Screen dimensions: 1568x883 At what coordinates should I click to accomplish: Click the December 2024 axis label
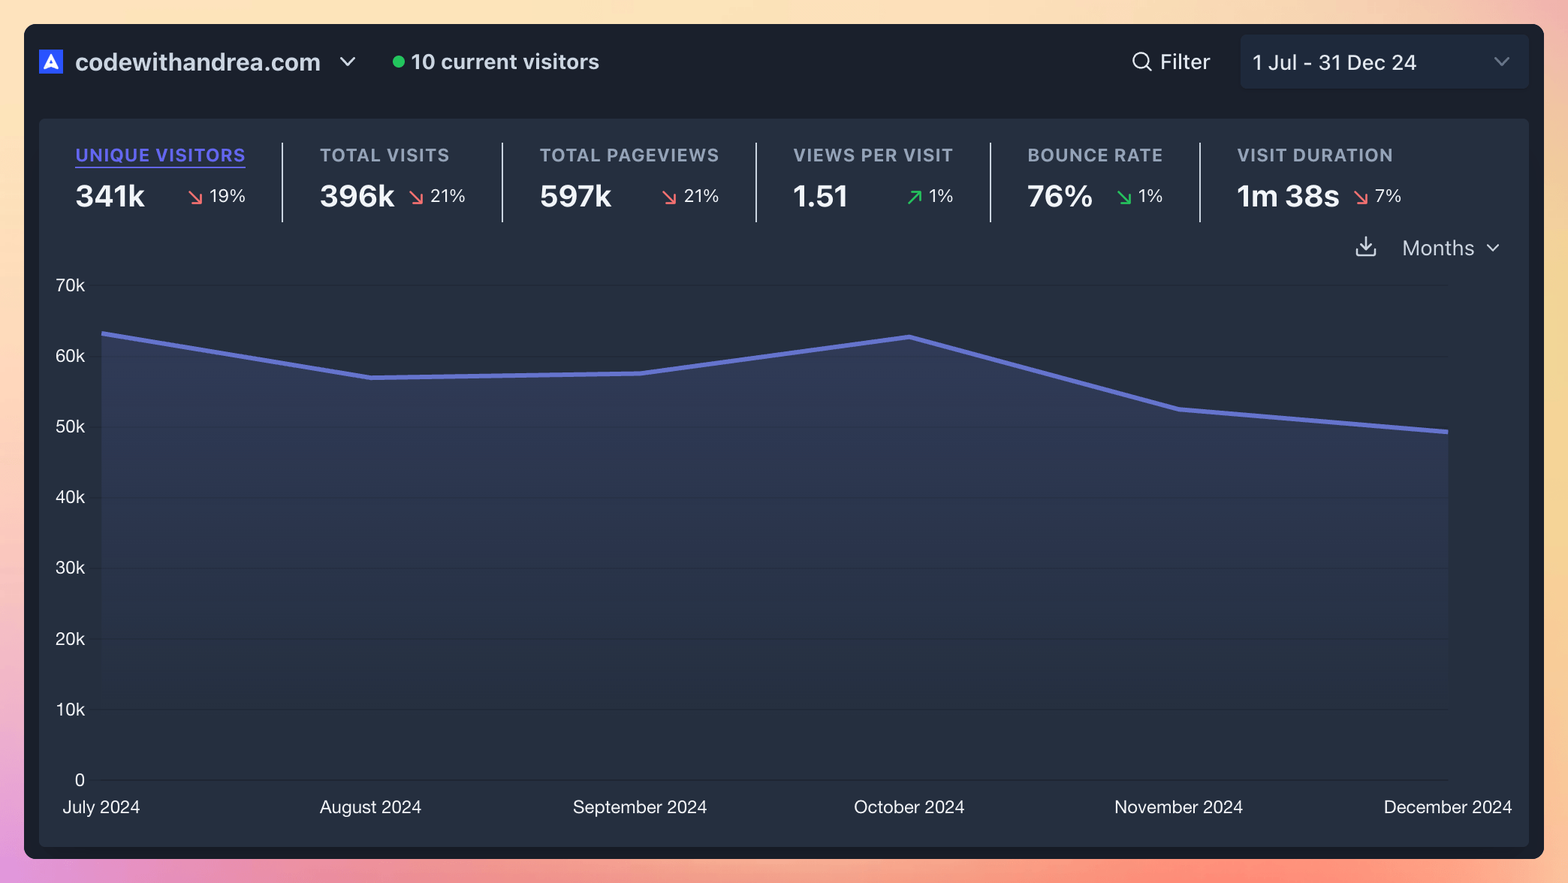1448,806
